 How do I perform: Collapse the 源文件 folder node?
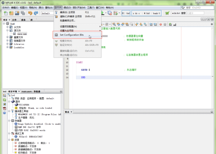7,30
